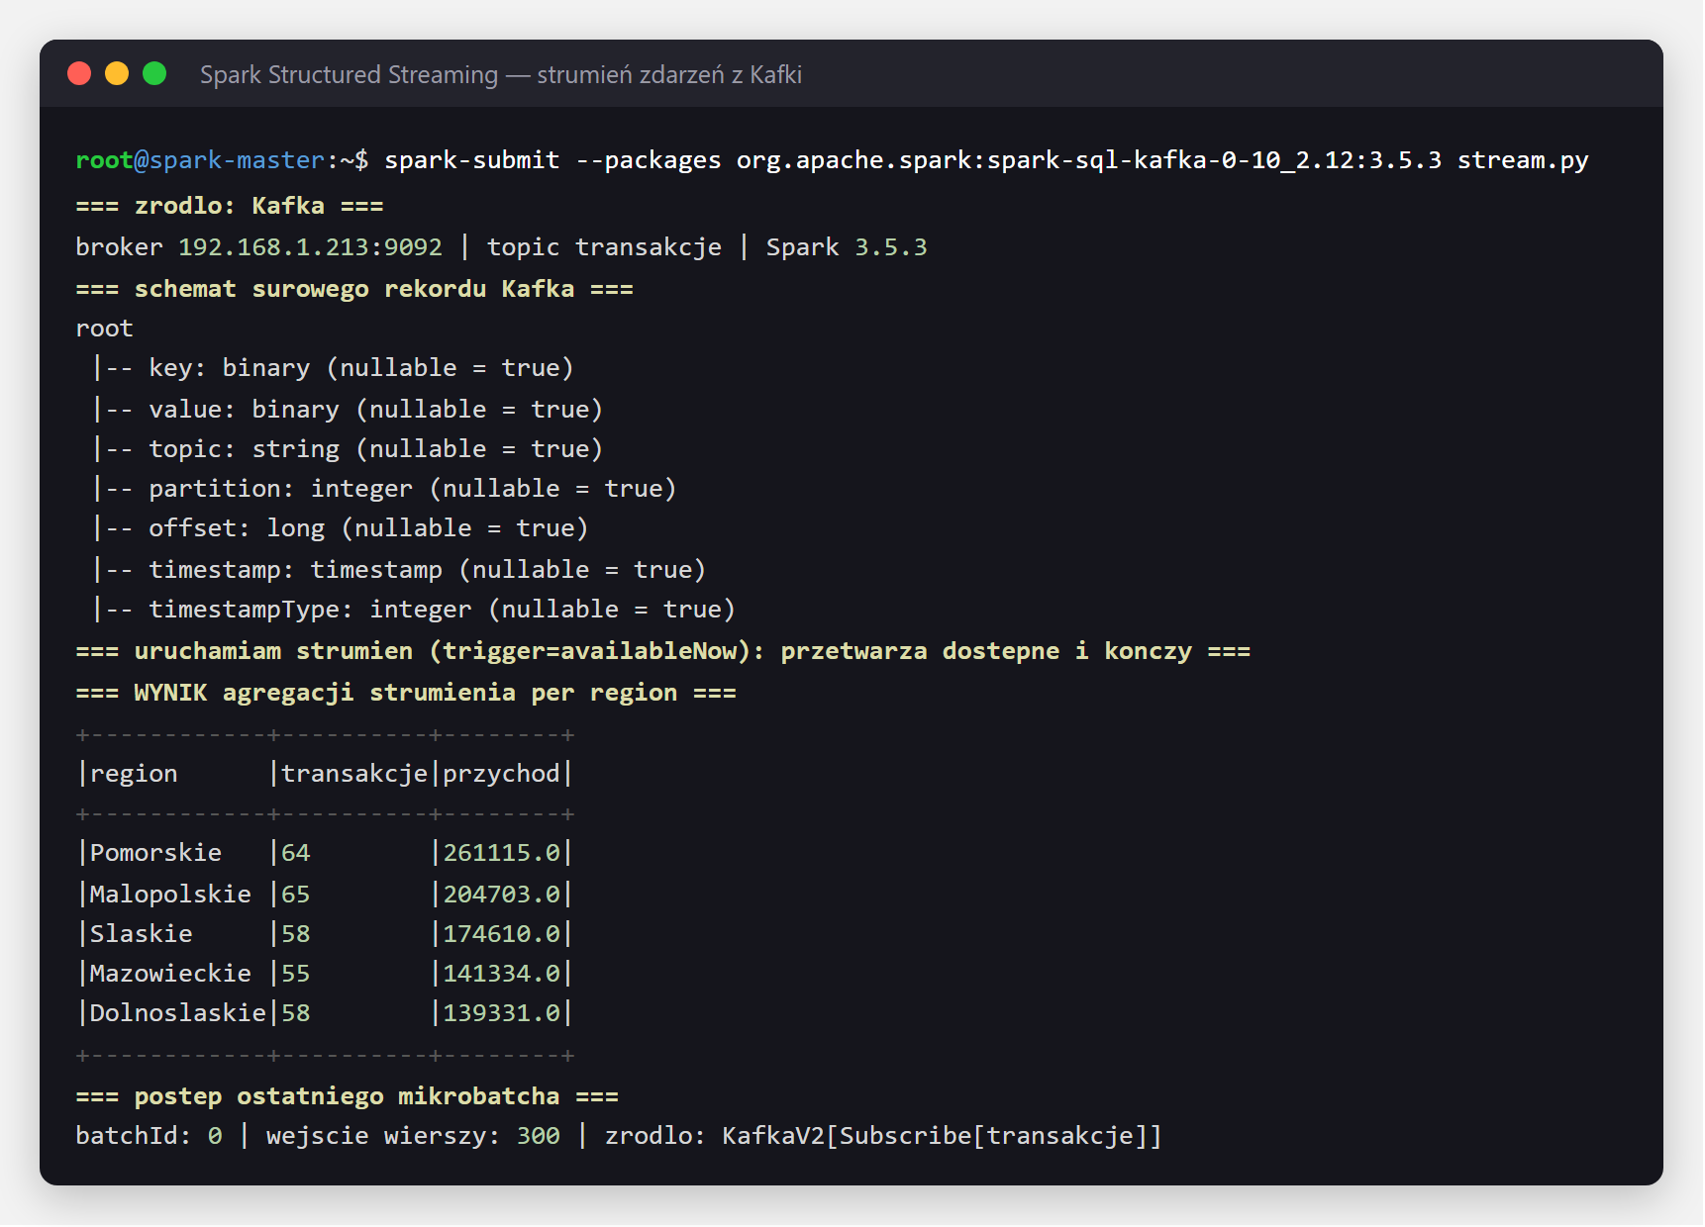
Task: Click the 'Pomorskie' region cell
Action: point(155,853)
